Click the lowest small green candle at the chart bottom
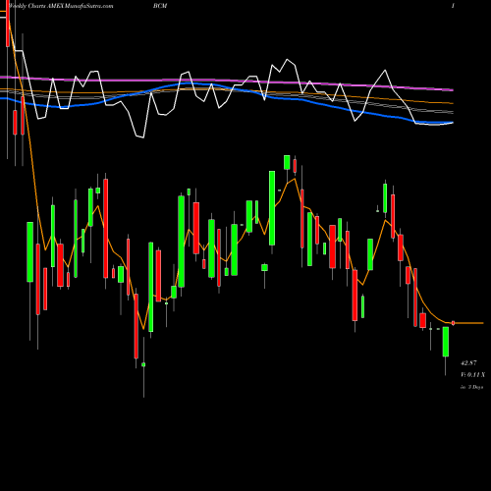The width and height of the screenshot is (491, 491). [x=143, y=364]
